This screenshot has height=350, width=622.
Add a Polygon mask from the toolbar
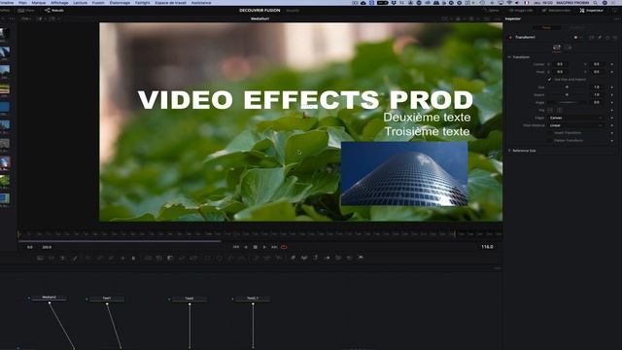tap(231, 258)
